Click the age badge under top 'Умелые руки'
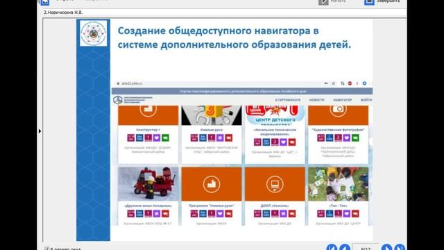This screenshot has height=250, width=444. pyautogui.click(x=194, y=137)
